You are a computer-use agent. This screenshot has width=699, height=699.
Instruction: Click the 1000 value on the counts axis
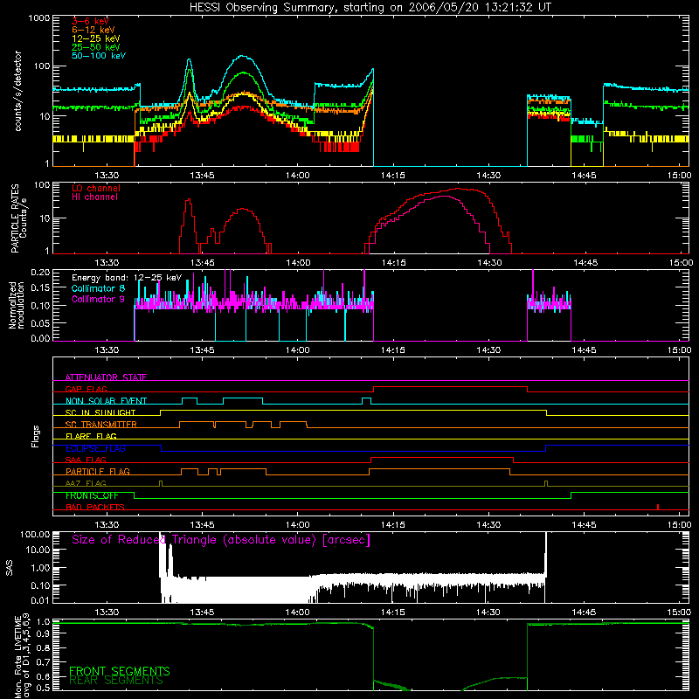click(38, 18)
